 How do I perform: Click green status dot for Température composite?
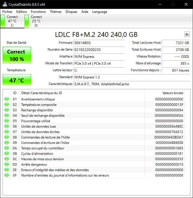pyautogui.click(x=7, y=104)
